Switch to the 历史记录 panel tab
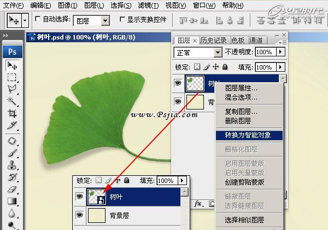328x230 pixels. coord(214,40)
